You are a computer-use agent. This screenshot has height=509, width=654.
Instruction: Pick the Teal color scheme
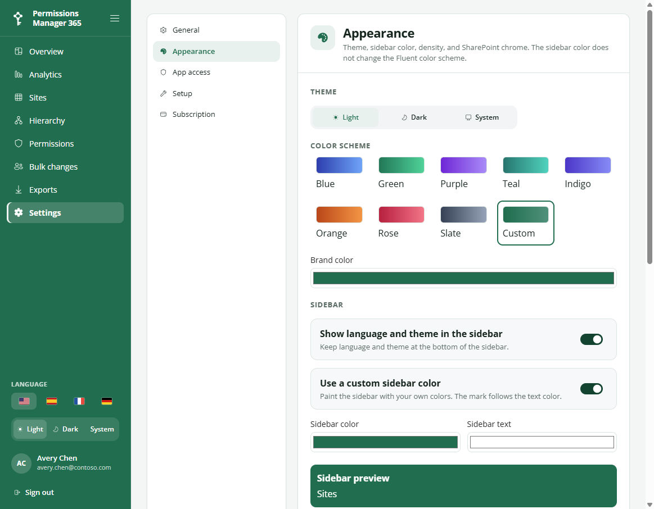coord(526,173)
